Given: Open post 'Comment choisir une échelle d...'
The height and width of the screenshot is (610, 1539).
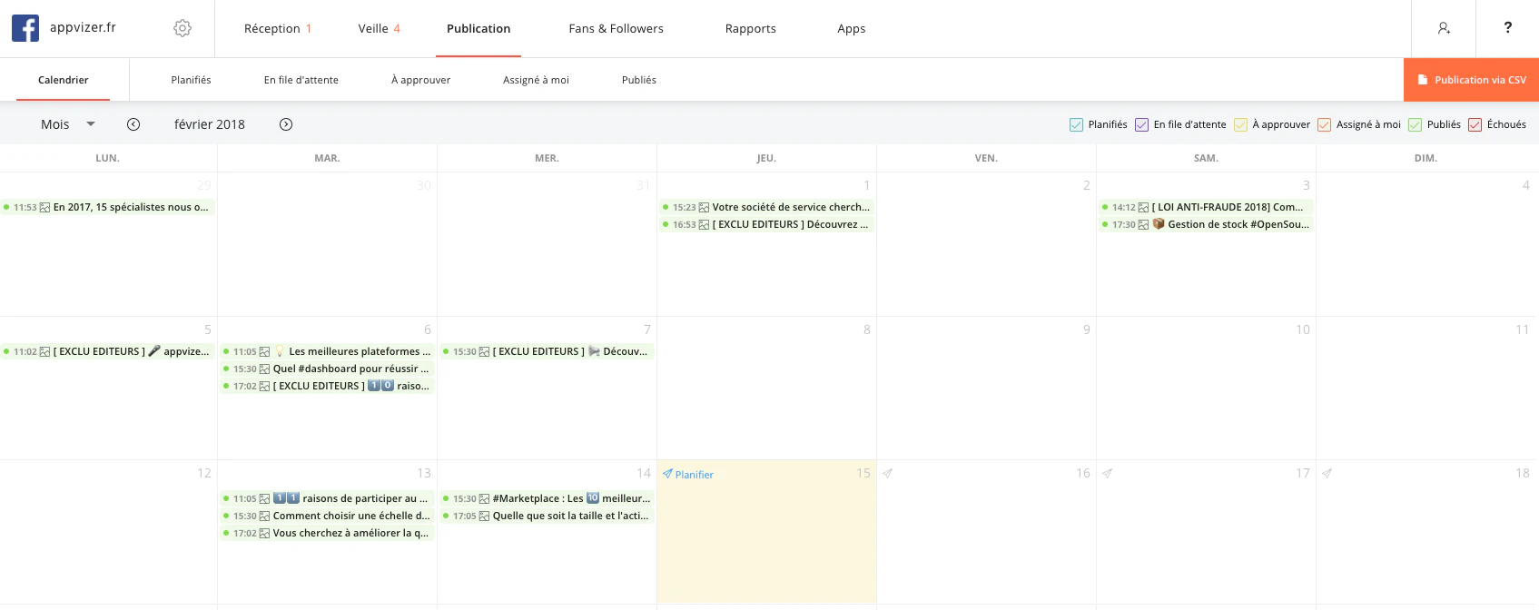Looking at the screenshot, I should (328, 517).
